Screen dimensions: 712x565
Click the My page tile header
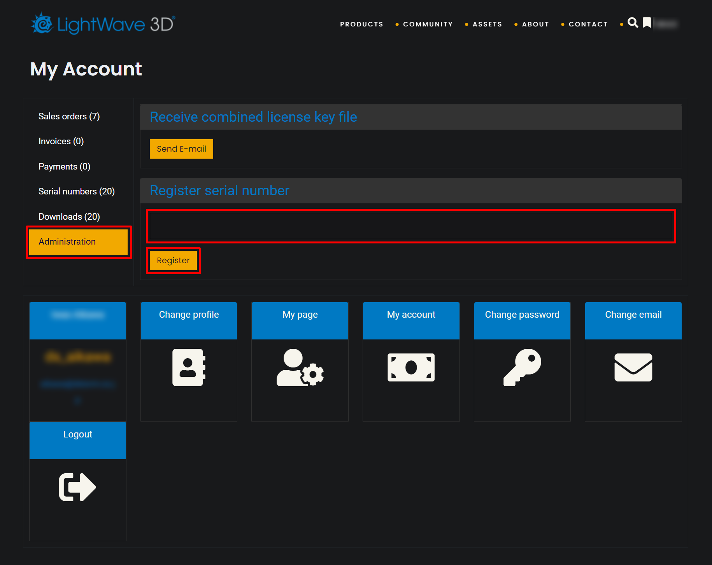click(300, 321)
